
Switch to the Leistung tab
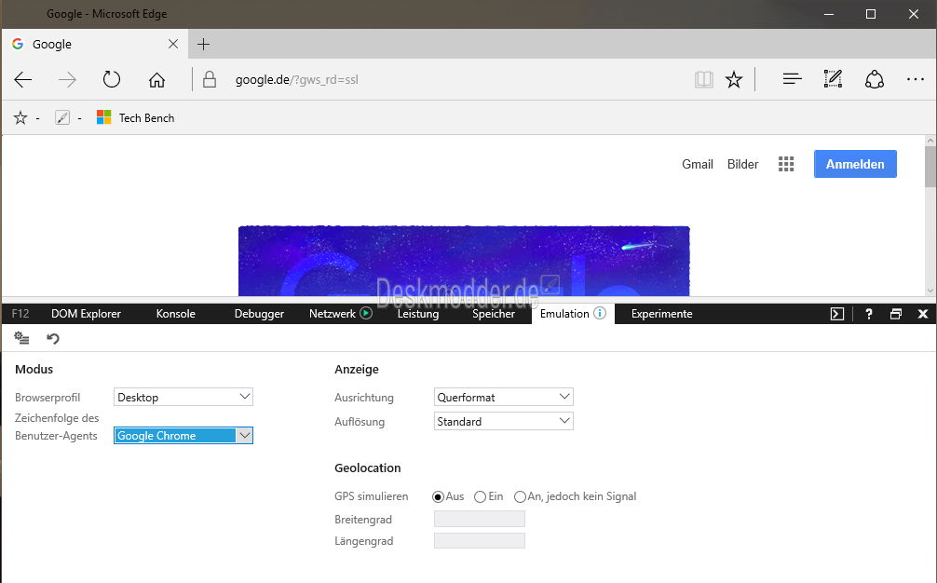pos(418,314)
